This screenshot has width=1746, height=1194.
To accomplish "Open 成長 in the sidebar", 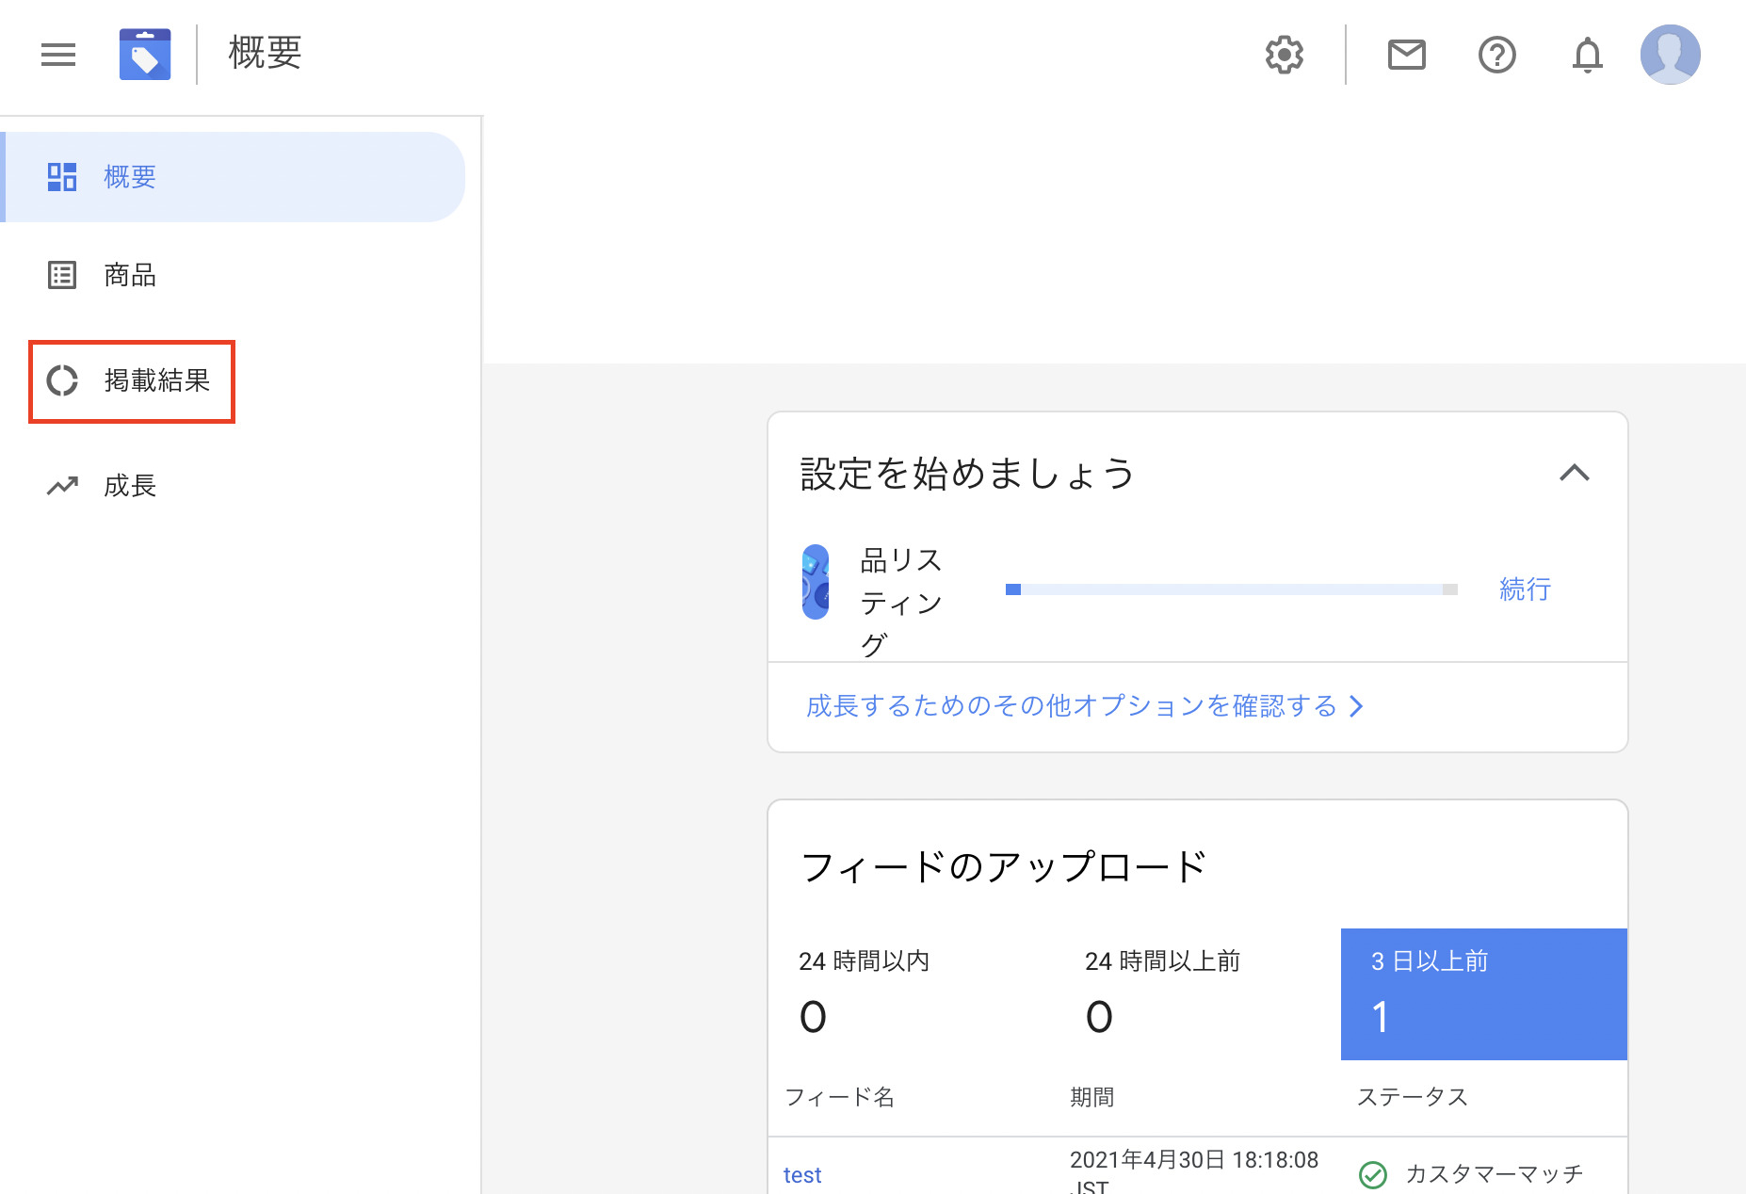I will (130, 486).
